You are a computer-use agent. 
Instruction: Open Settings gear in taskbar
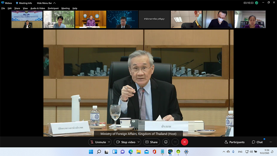click(x=186, y=152)
